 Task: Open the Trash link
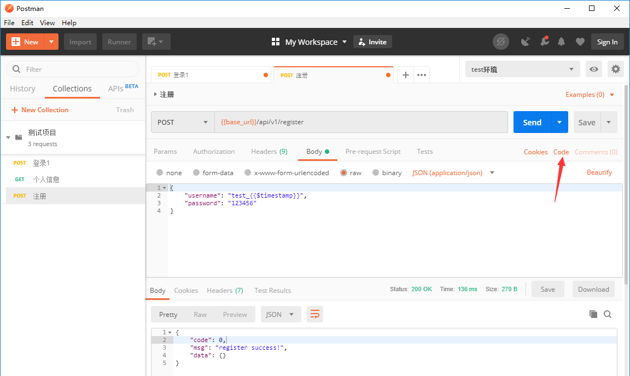click(125, 110)
